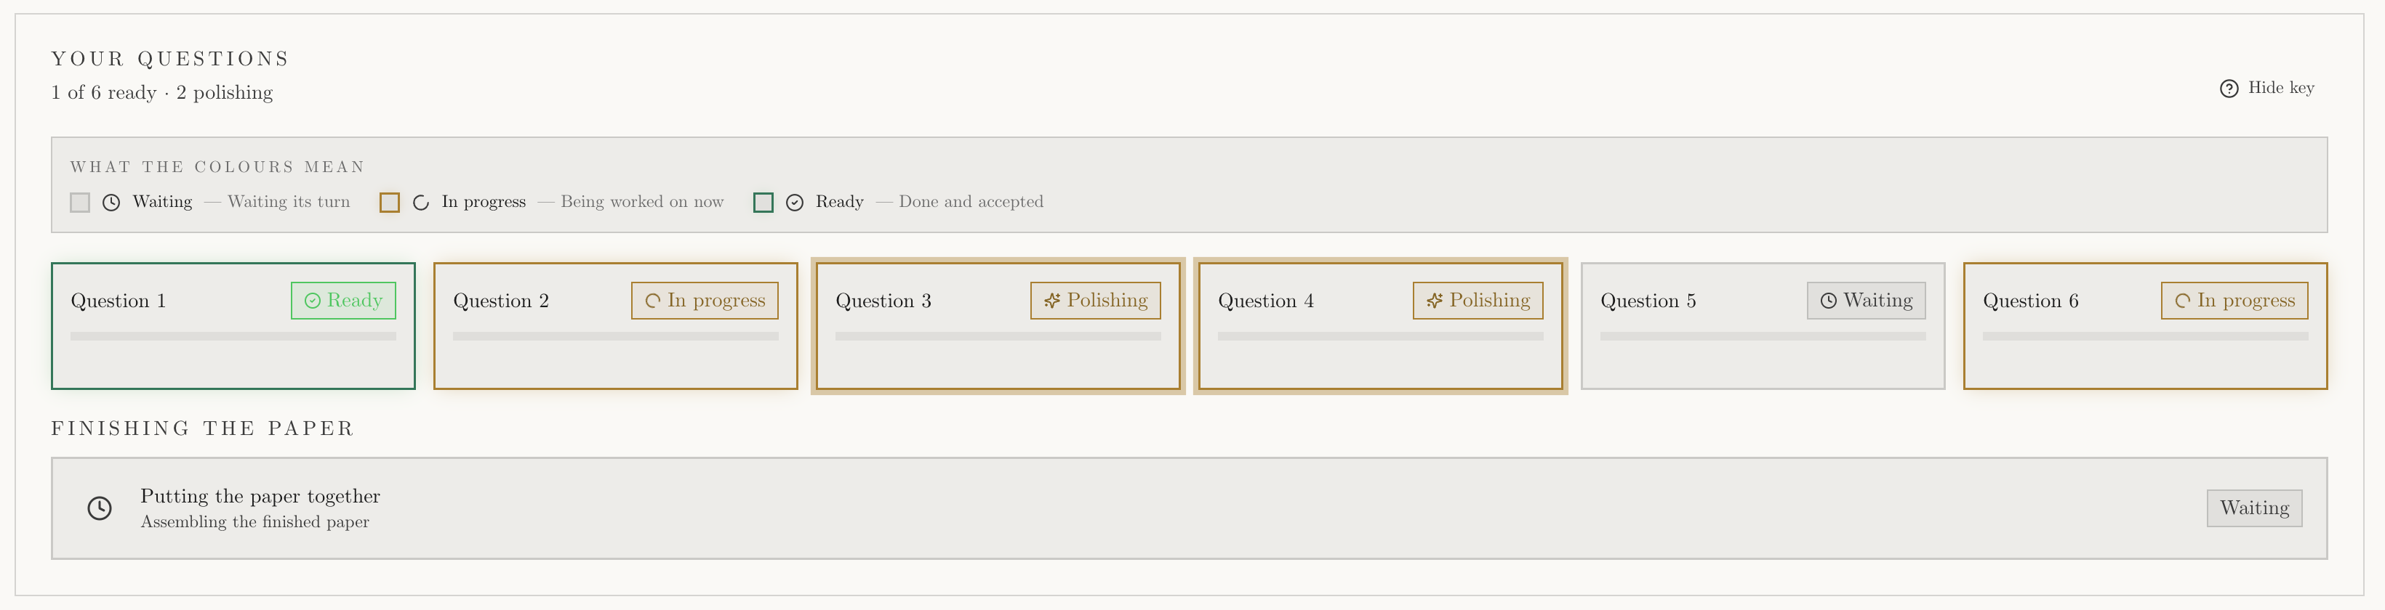Image resolution: width=2385 pixels, height=610 pixels.
Task: Click the Waiting clock icon in the legend
Action: point(111,203)
